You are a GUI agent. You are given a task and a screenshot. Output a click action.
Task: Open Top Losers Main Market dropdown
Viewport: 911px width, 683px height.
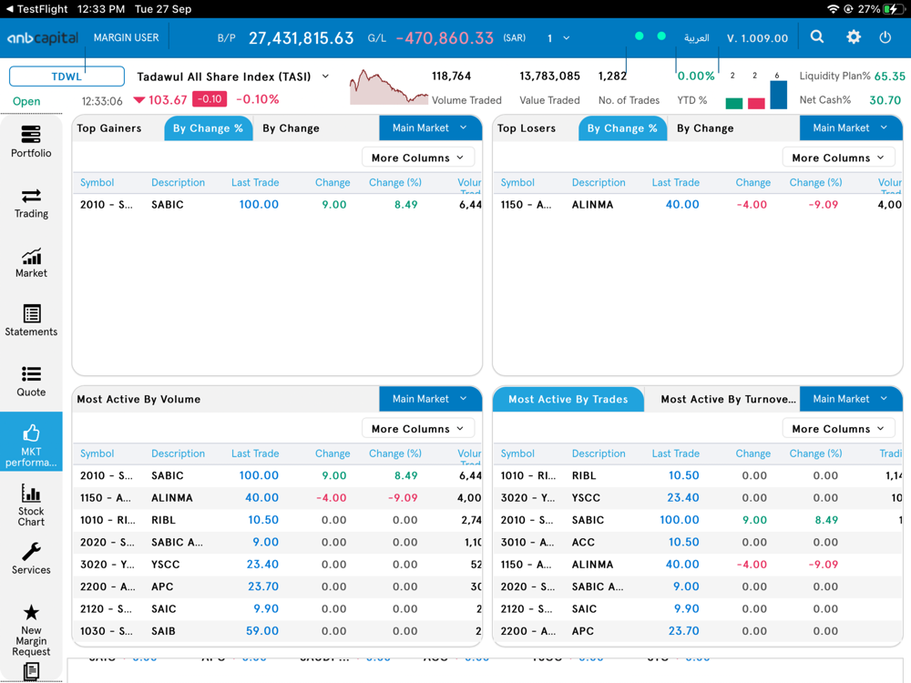(851, 127)
